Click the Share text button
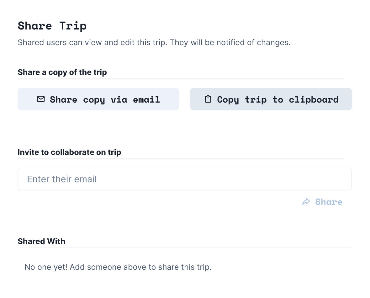 tap(329, 202)
